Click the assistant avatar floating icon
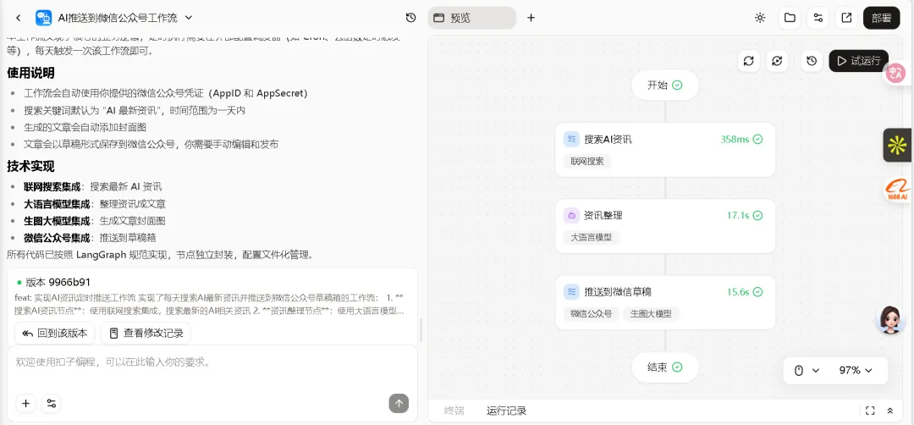Image resolution: width=914 pixels, height=425 pixels. pyautogui.click(x=890, y=320)
